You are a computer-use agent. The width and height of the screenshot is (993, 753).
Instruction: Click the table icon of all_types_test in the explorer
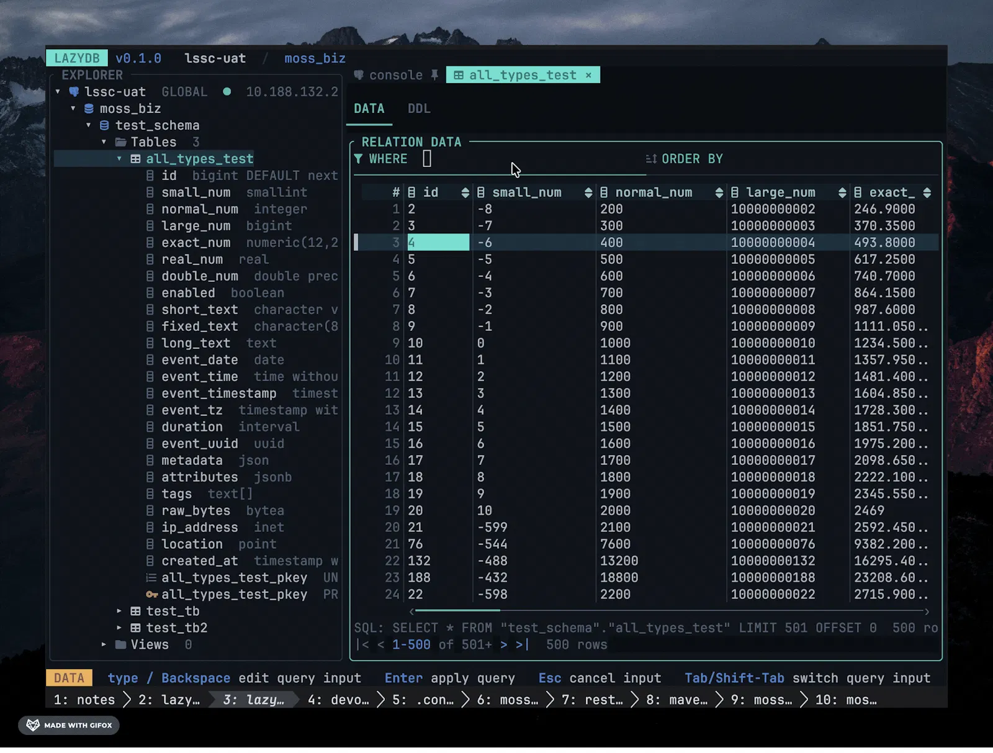click(135, 159)
